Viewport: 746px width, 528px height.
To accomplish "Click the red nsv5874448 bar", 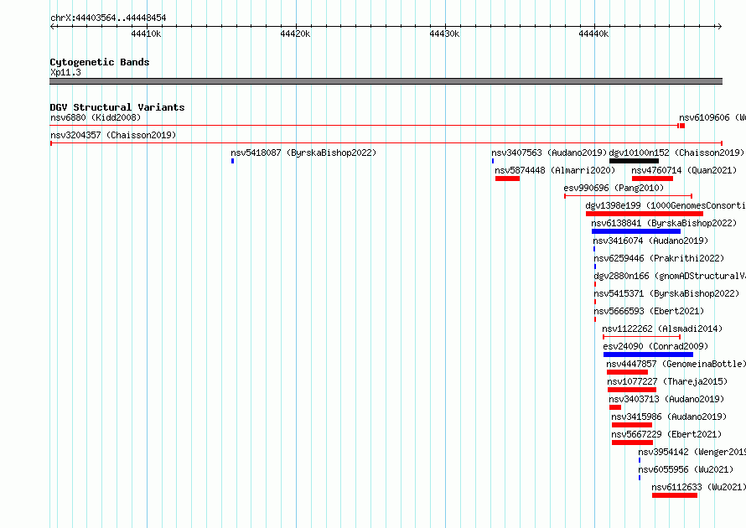I will coord(507,179).
